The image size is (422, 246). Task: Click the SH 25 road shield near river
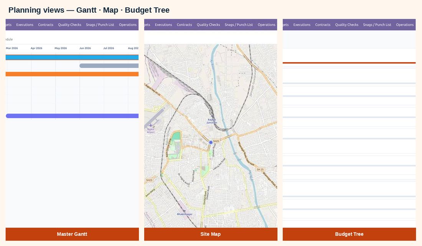tap(260, 170)
